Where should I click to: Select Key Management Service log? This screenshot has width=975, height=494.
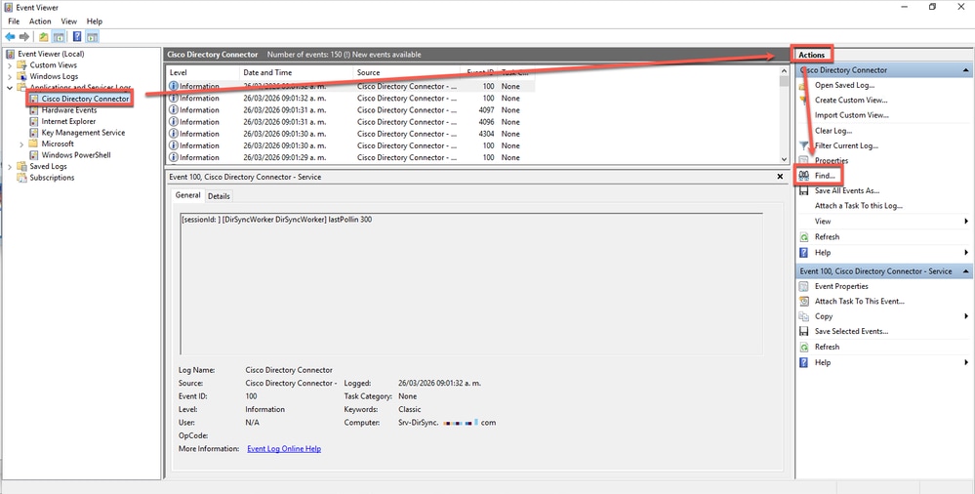[x=83, y=133]
